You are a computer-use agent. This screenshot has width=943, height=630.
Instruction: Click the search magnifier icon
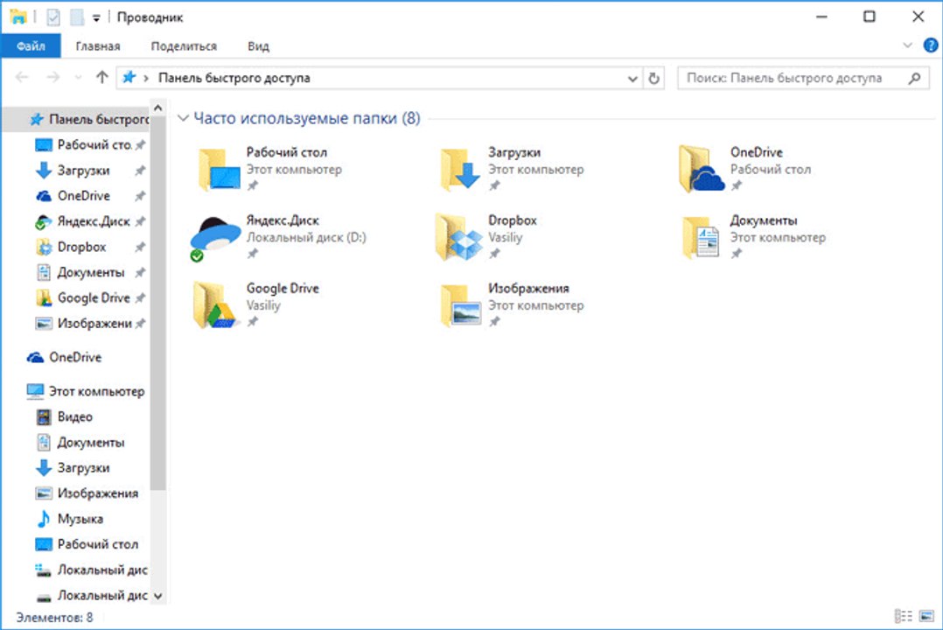(x=915, y=78)
